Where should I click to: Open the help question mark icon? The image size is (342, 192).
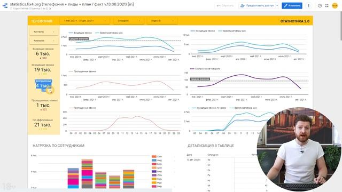tap(320, 6)
